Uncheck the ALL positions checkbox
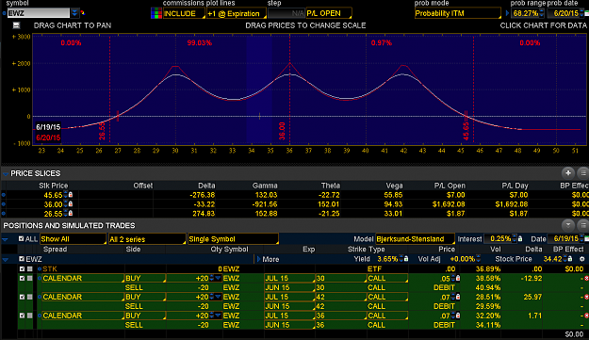 [21, 238]
